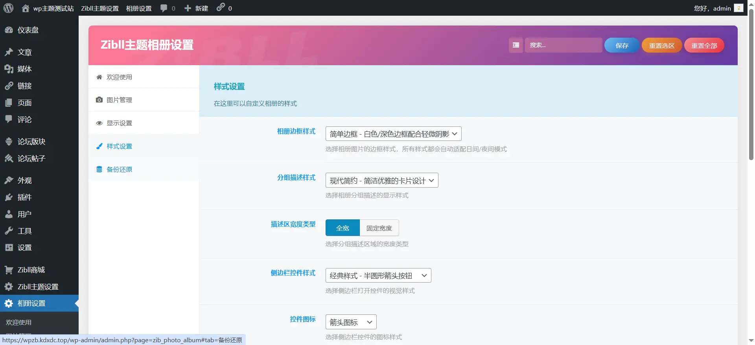Click the WordPress logo icon in admin bar

(8, 8)
